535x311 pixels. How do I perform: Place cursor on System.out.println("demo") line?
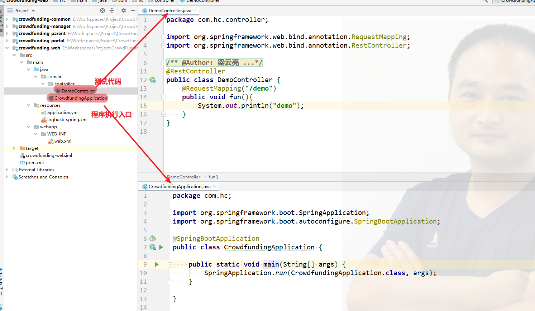(x=250, y=106)
